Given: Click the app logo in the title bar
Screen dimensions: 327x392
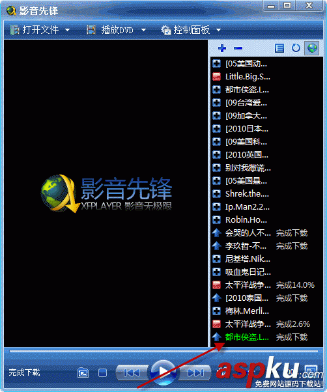Looking at the screenshot, I should 11,10.
